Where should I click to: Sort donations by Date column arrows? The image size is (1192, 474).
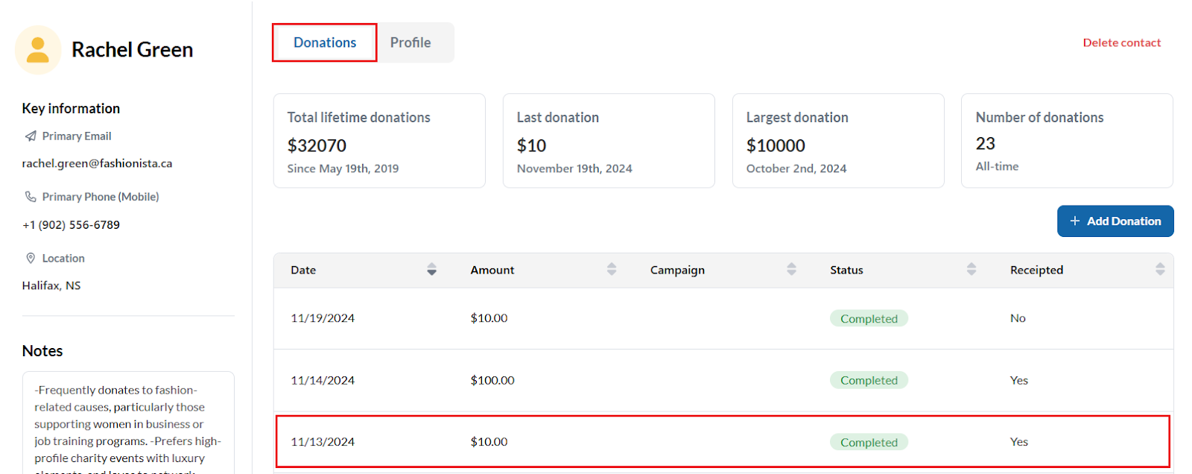click(431, 270)
